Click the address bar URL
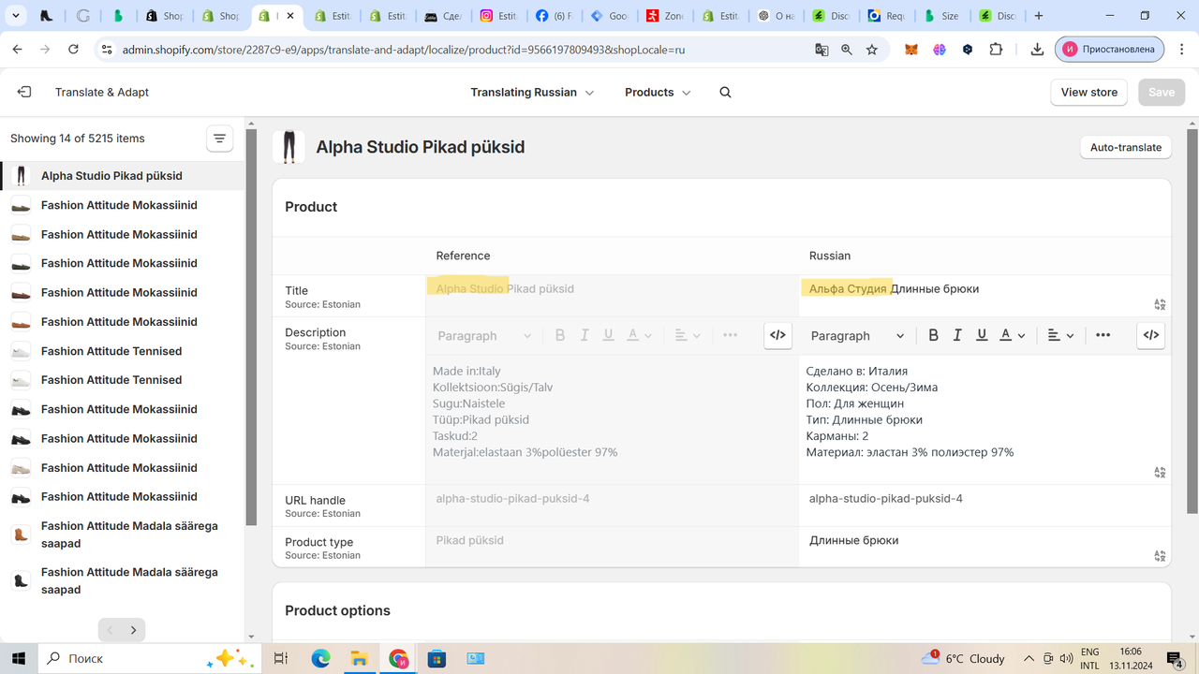Viewport: 1199px width, 674px height. (x=403, y=50)
